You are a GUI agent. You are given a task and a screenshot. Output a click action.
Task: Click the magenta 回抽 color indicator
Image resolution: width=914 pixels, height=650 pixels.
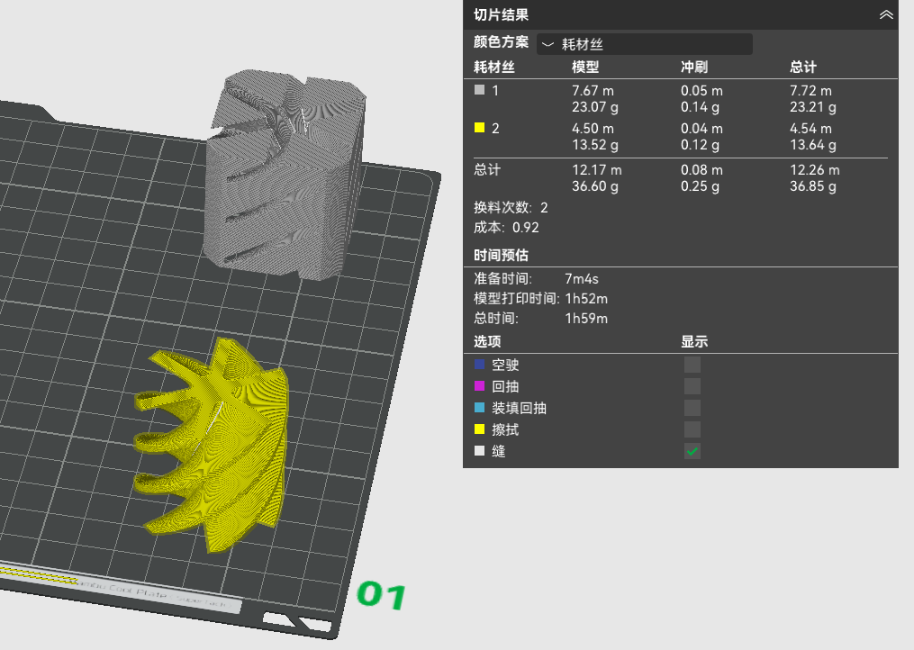pos(480,386)
